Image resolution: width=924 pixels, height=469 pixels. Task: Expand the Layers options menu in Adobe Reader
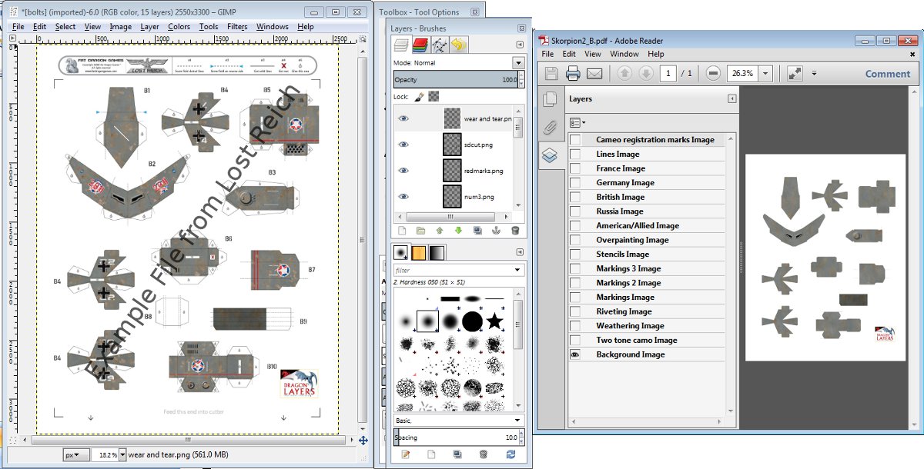[x=577, y=122]
